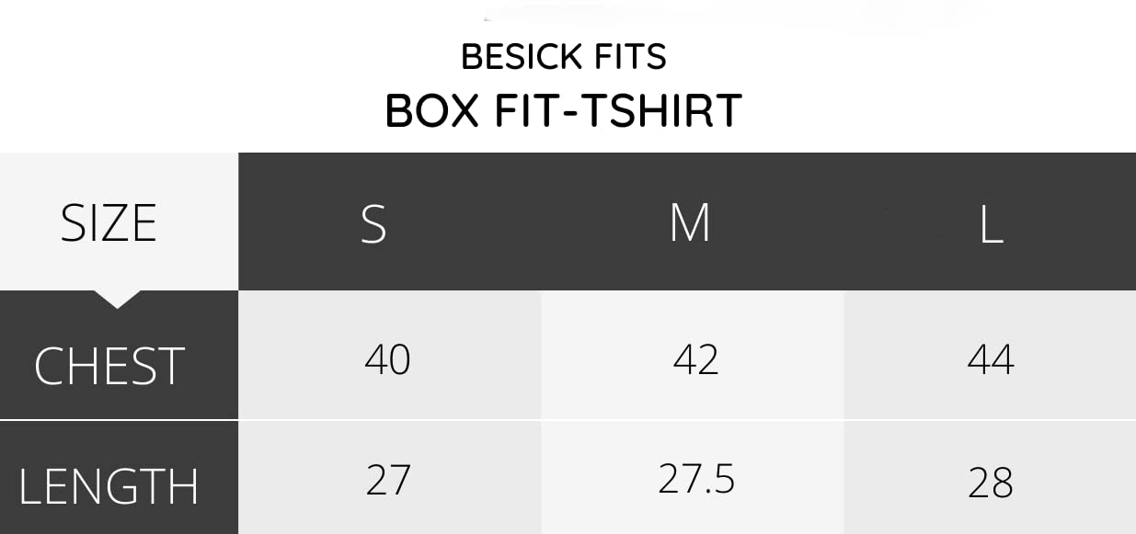Screen dimensions: 1136x534
Task: Click the SIZE header cell
Action: click(x=109, y=223)
